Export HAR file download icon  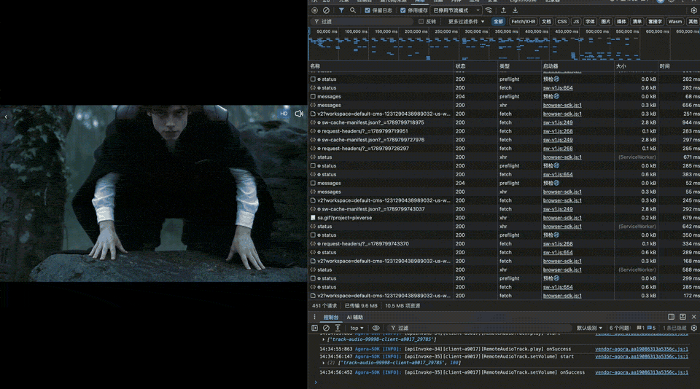point(516,10)
